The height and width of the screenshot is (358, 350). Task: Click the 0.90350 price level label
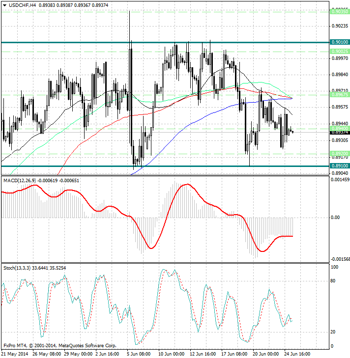(340, 12)
